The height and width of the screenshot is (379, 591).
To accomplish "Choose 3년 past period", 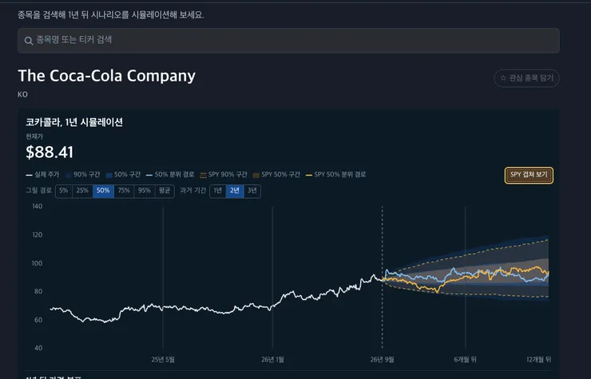I will [x=252, y=191].
